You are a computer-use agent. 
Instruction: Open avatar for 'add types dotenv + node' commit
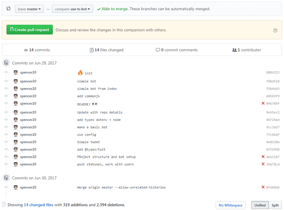click(16, 120)
